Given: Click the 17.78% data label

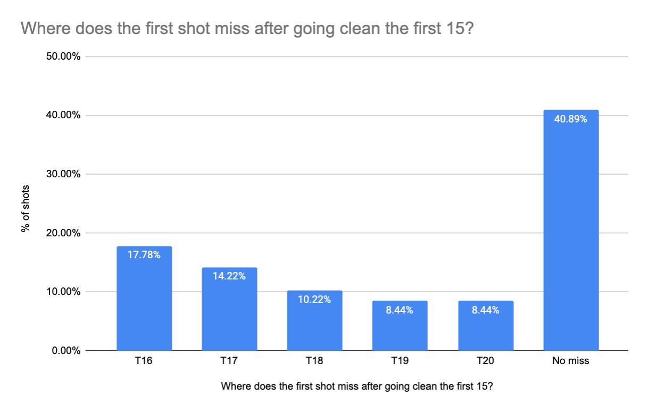Looking at the screenshot, I should tap(144, 255).
